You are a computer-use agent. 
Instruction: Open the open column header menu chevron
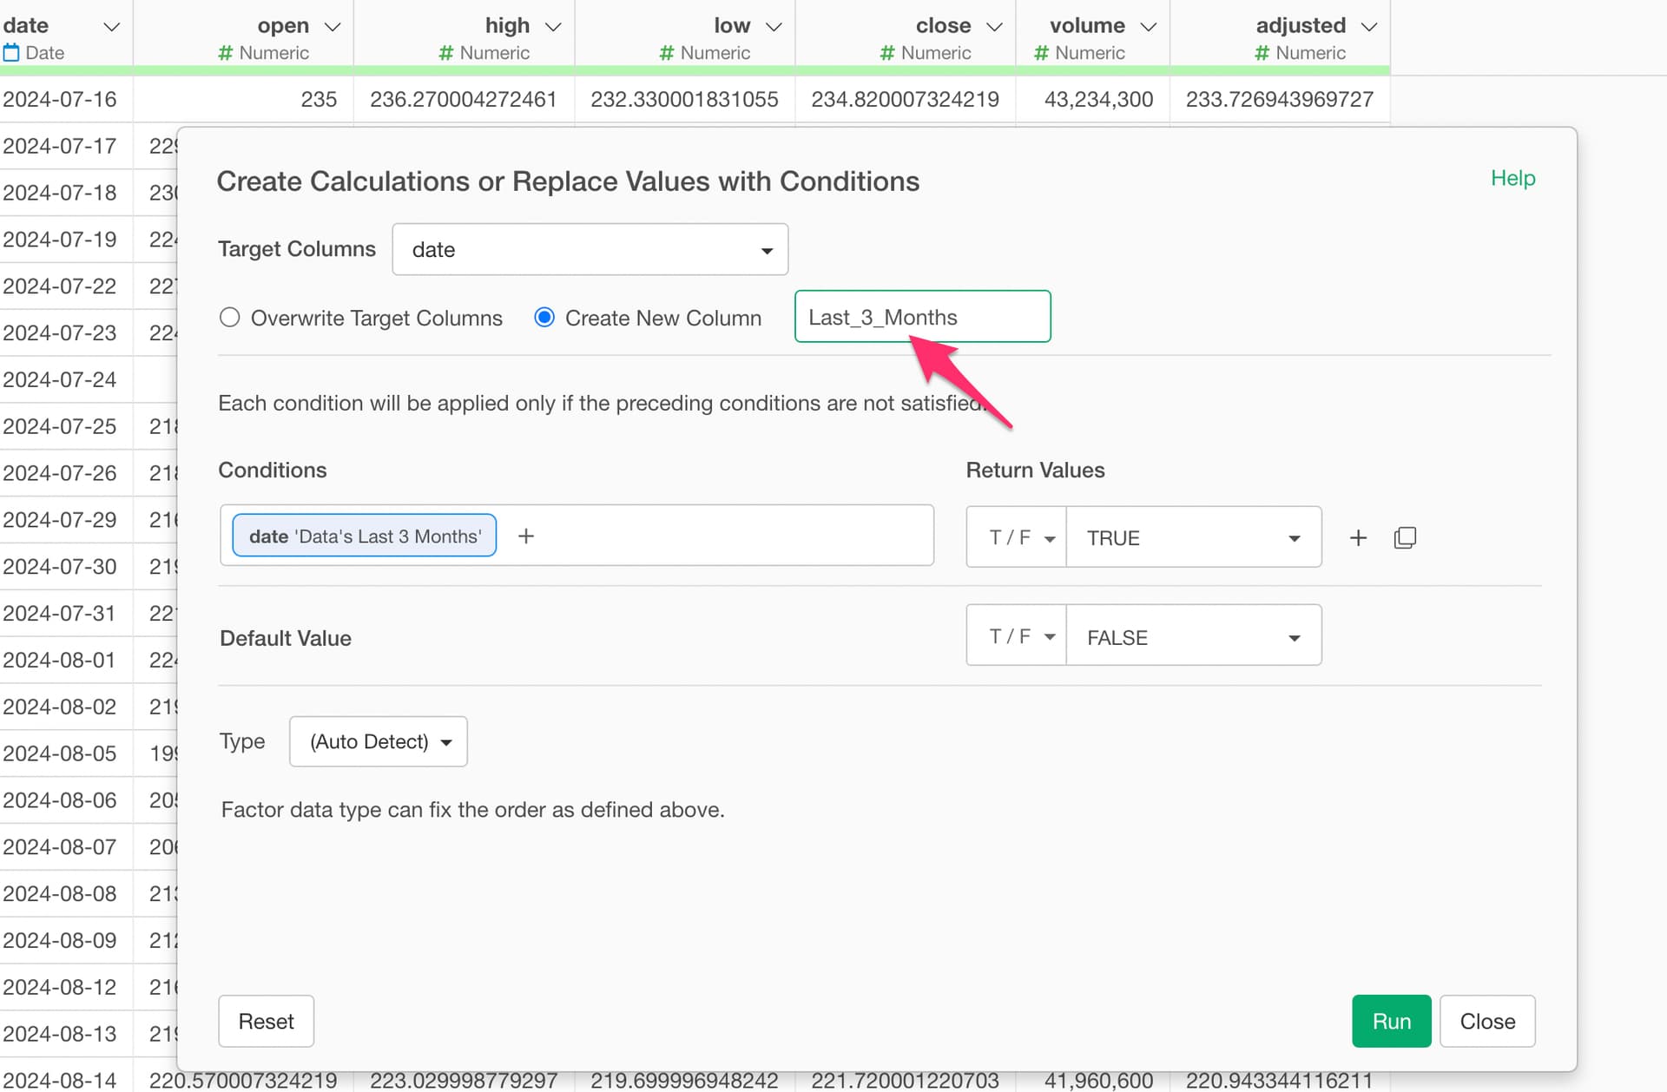[332, 27]
